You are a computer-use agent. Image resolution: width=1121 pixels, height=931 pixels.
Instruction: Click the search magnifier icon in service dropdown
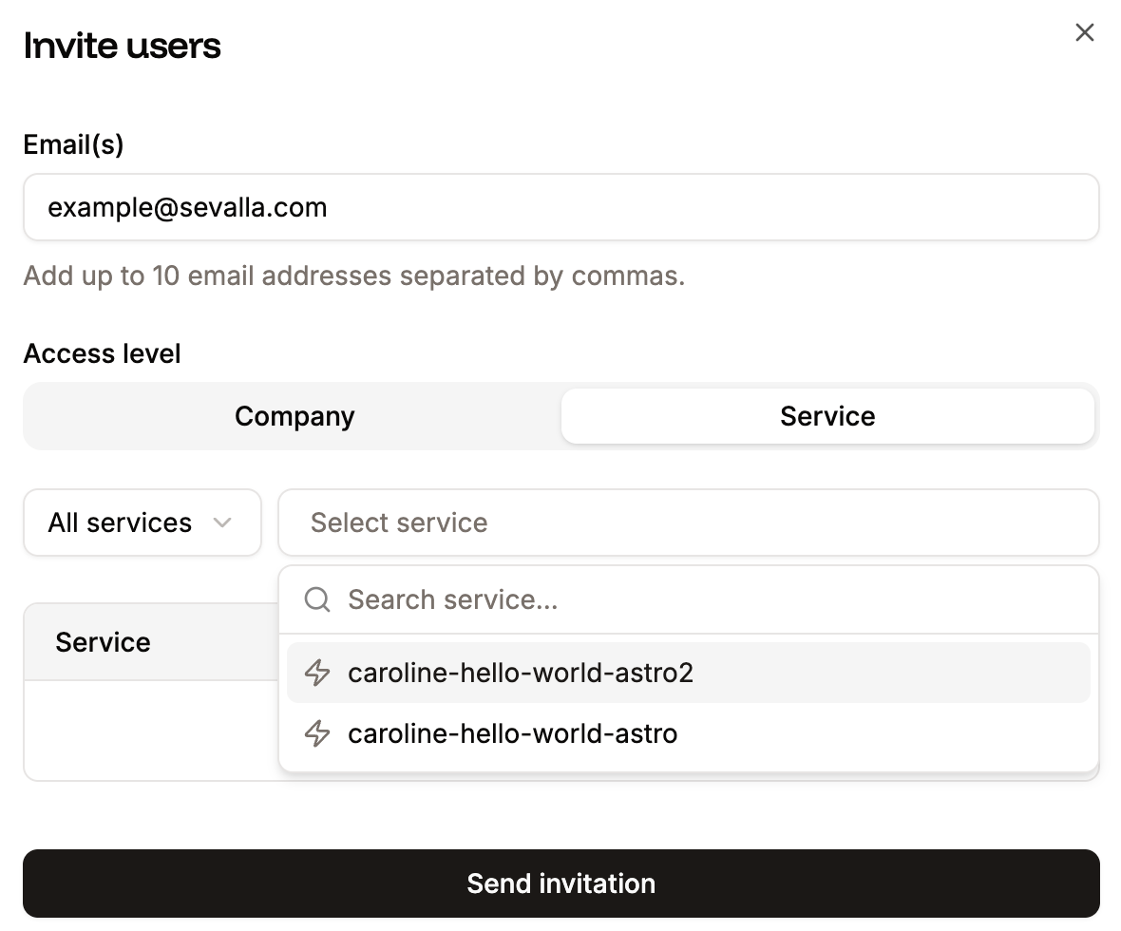pyautogui.click(x=315, y=599)
